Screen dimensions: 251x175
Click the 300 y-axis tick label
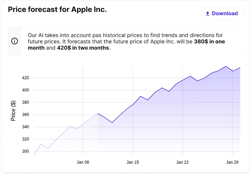[x=26, y=152]
